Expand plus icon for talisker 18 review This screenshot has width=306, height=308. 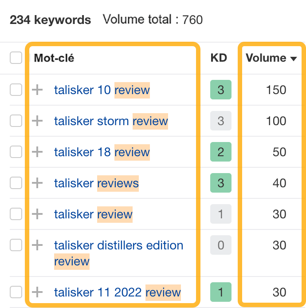(38, 152)
